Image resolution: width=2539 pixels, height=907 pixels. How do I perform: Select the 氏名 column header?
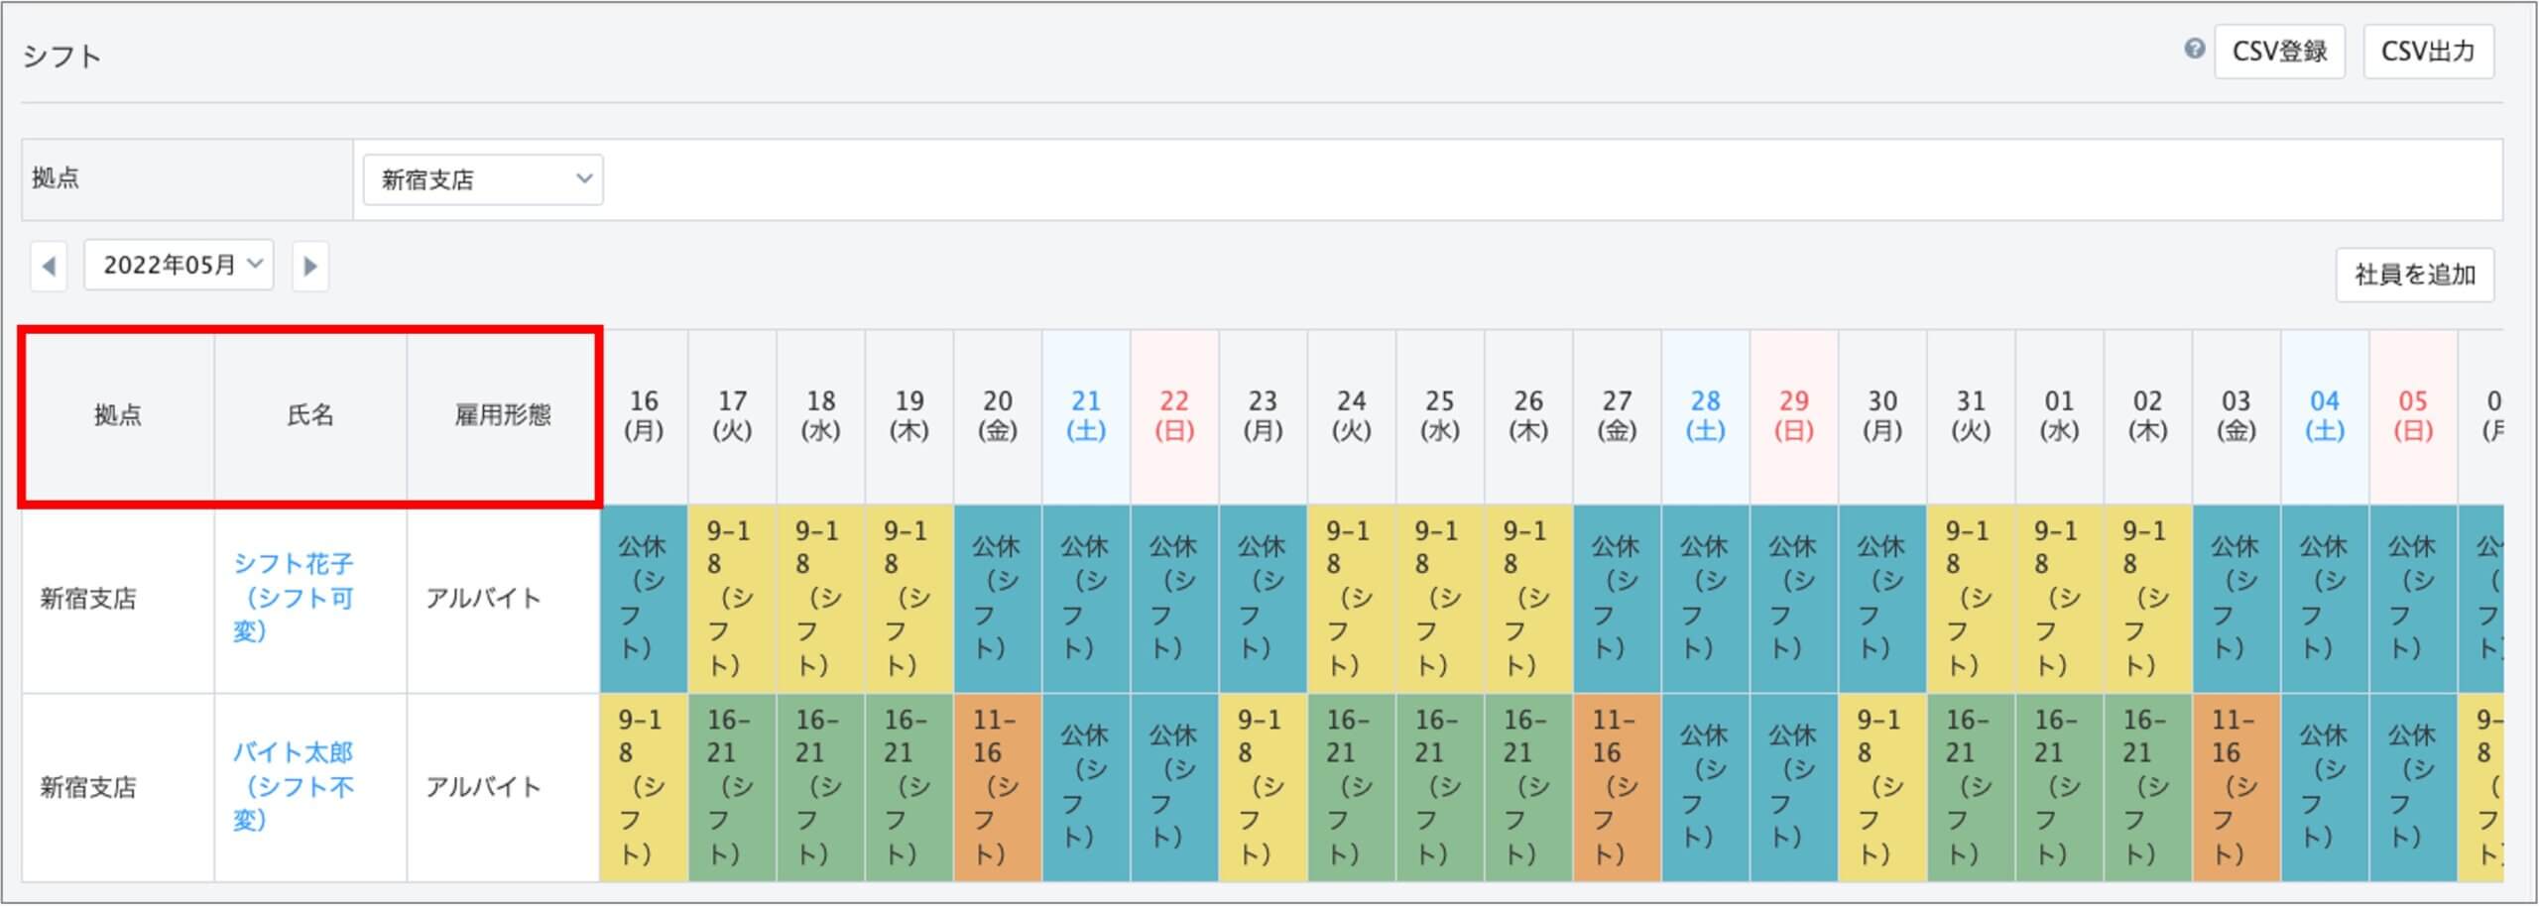point(310,415)
